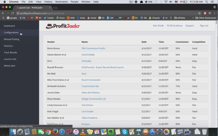Open the People menu

click(74, 2)
